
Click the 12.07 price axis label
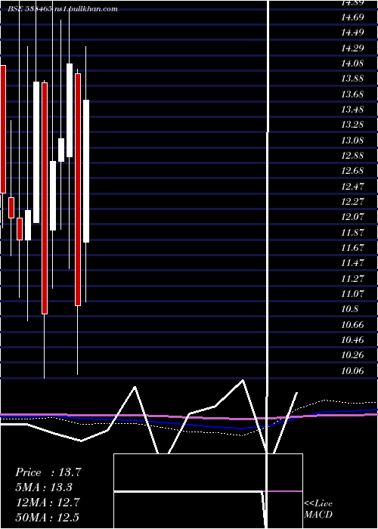pyautogui.click(x=352, y=217)
